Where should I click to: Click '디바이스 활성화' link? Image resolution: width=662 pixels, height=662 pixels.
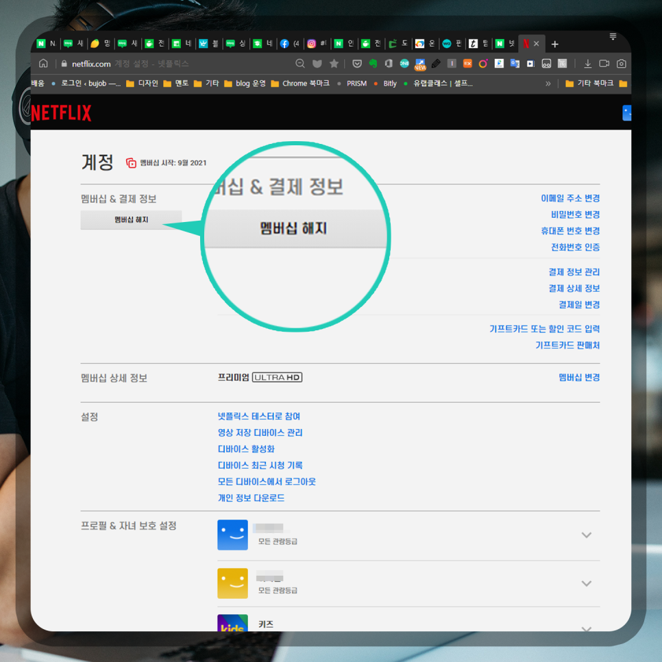click(x=246, y=449)
